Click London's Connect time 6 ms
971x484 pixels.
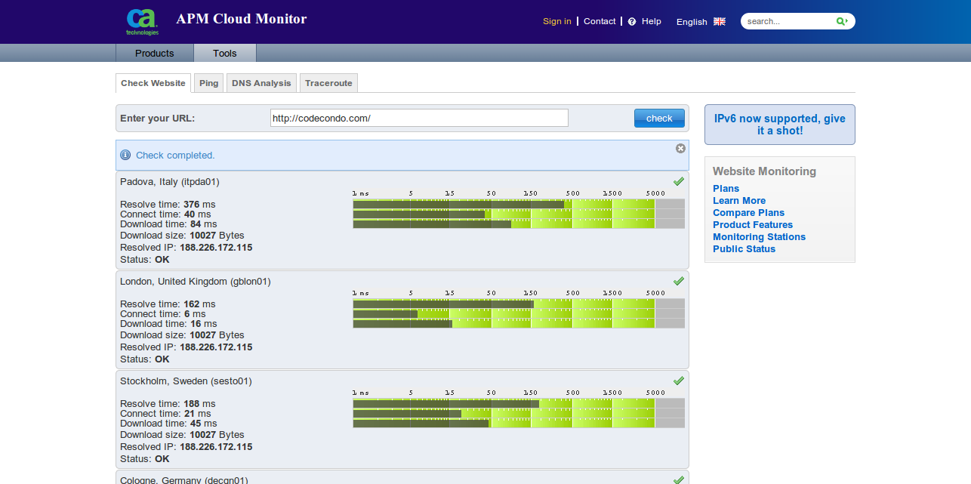pos(163,314)
